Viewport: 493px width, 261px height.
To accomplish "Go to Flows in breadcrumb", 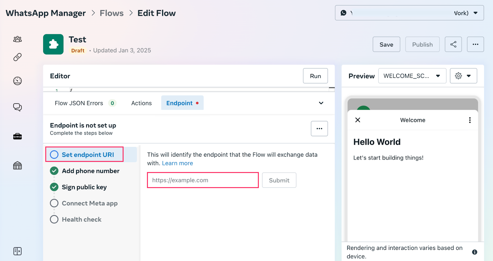I will tap(112, 13).
